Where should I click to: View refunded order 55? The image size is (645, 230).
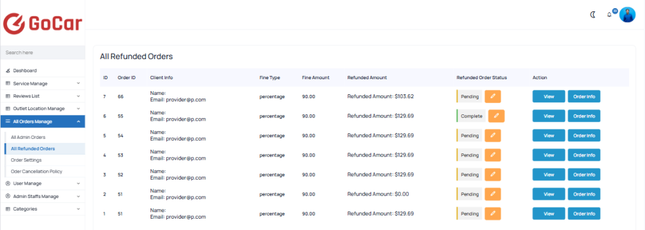549,116
